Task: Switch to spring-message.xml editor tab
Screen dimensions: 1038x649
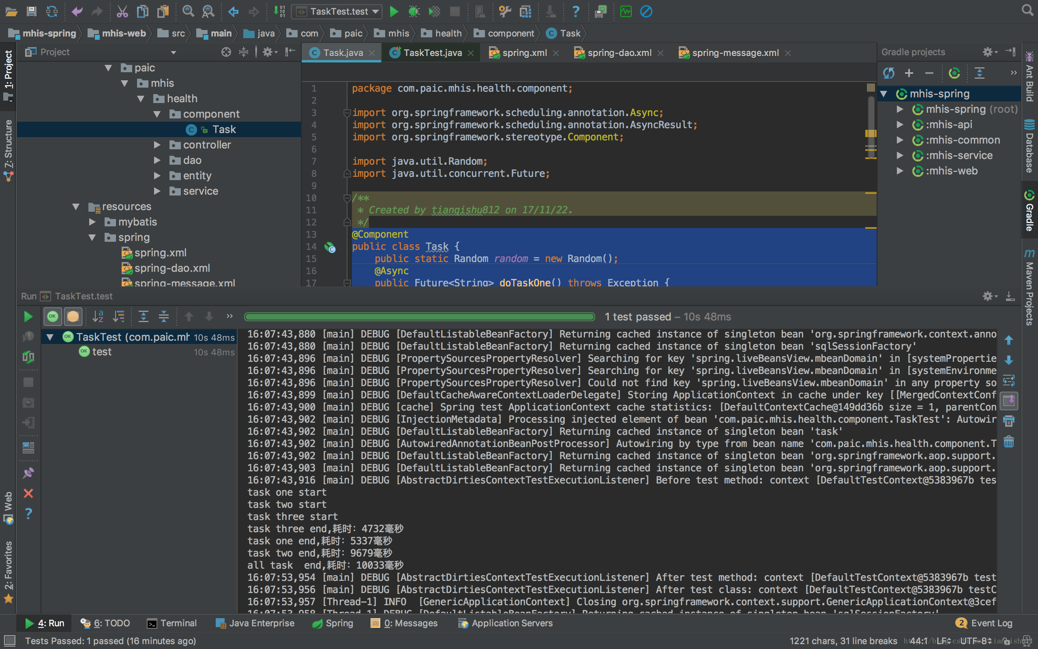Action: 735,53
